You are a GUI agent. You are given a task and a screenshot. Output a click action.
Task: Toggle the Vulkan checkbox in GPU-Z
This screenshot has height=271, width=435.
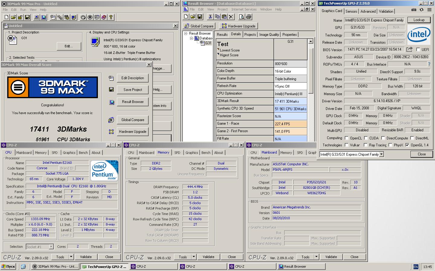pyautogui.click(x=346, y=145)
